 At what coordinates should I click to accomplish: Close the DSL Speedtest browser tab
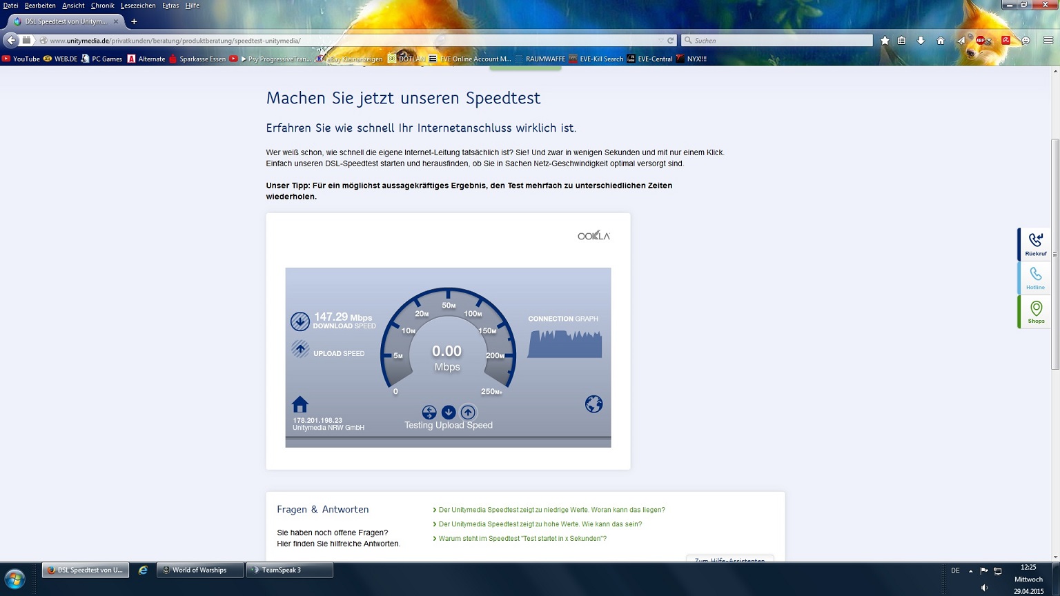116,21
